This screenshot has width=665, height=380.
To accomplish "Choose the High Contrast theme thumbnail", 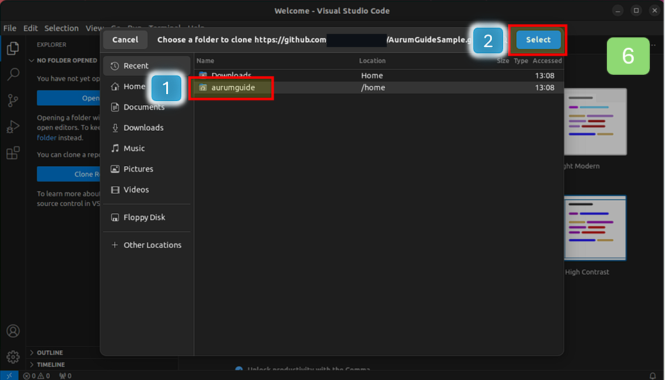I will 595,228.
